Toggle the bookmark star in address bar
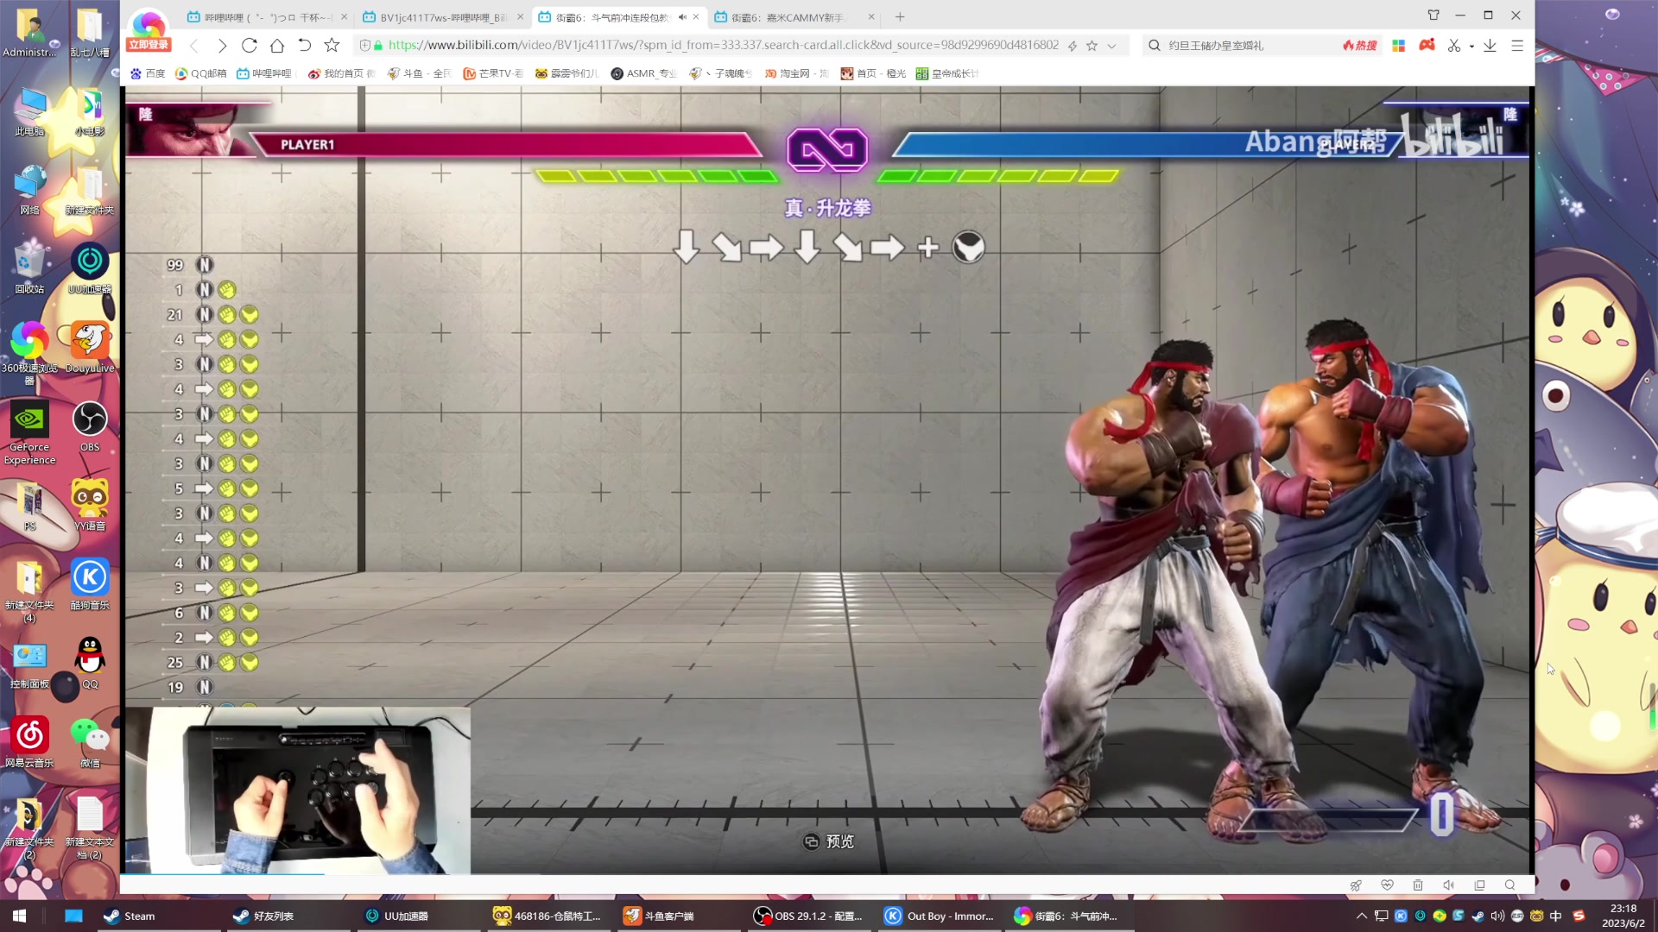1658x932 pixels. (1092, 46)
